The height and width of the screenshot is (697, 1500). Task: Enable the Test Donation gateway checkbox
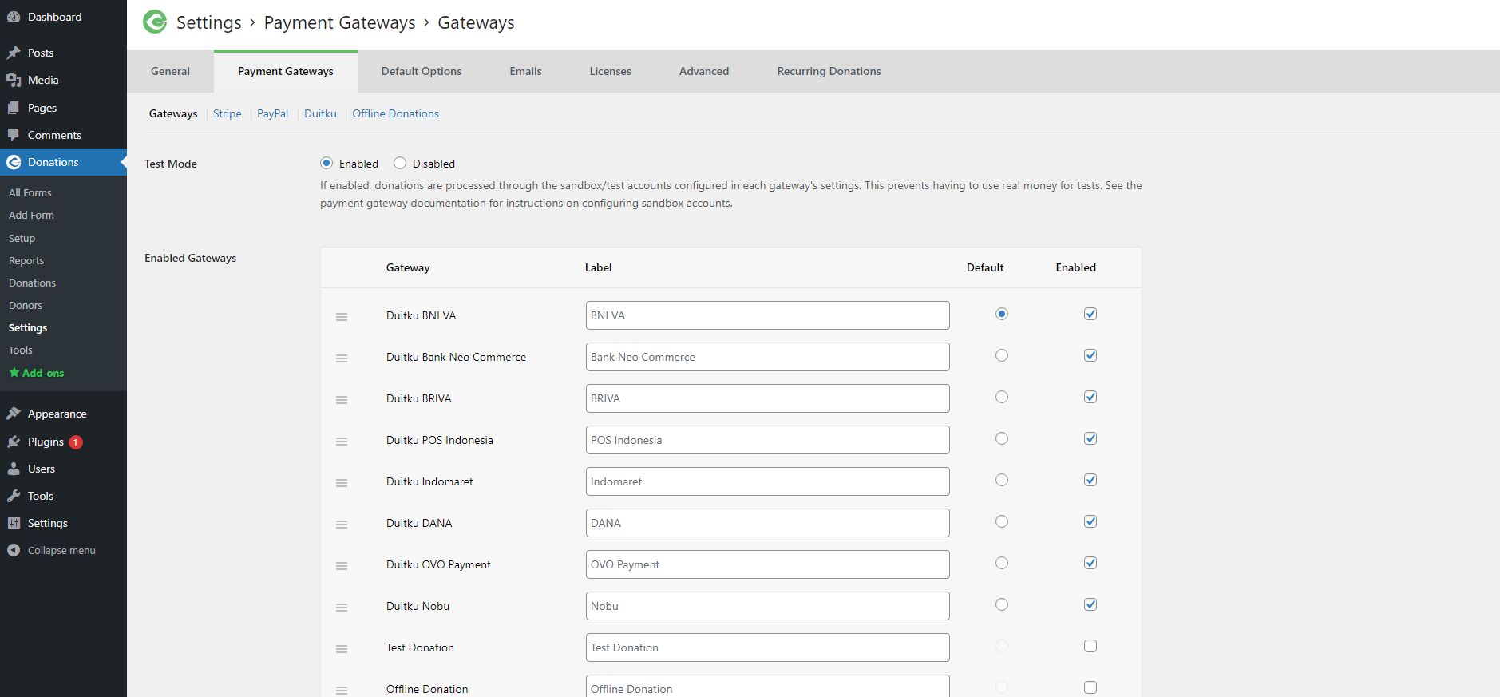coord(1090,646)
